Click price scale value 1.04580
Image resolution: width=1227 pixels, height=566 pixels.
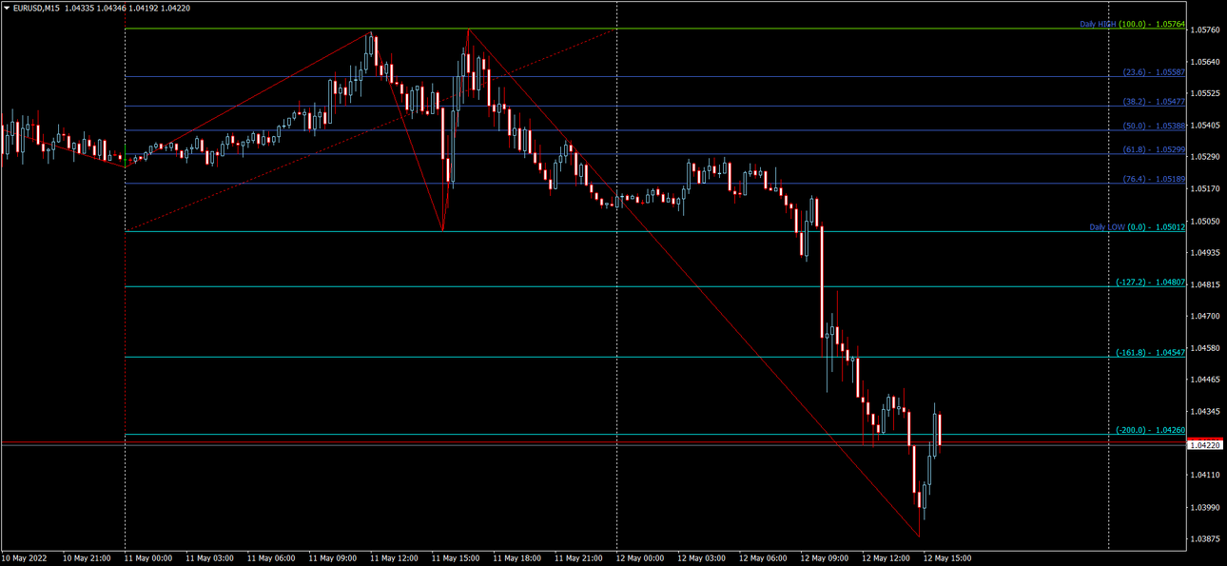[1205, 348]
